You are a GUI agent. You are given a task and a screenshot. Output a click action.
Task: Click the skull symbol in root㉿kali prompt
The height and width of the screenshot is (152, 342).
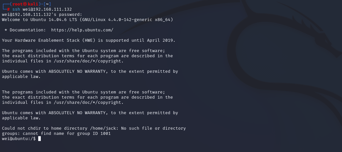coord(25,4)
